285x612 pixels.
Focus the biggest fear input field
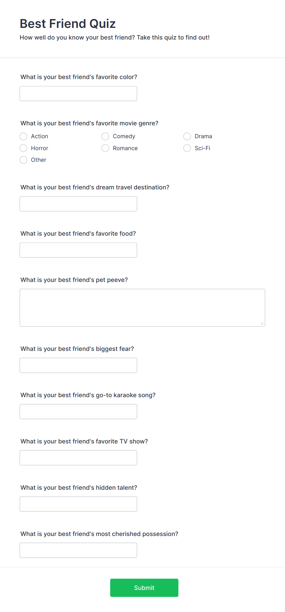coord(78,365)
